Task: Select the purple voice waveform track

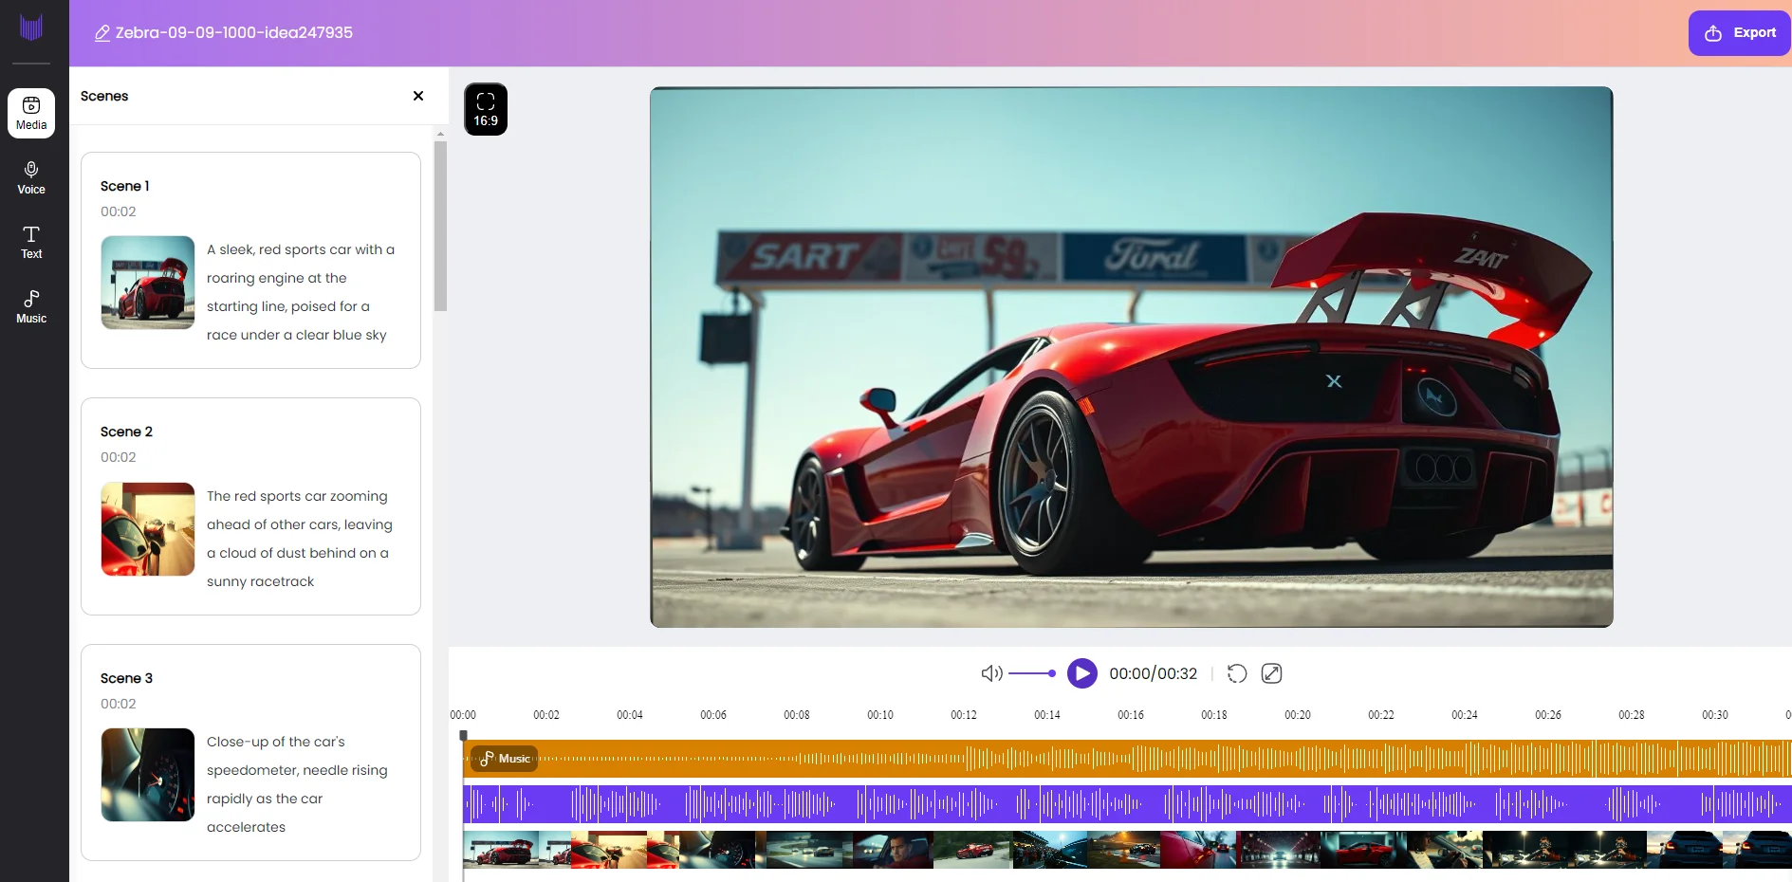Action: pos(1127,804)
